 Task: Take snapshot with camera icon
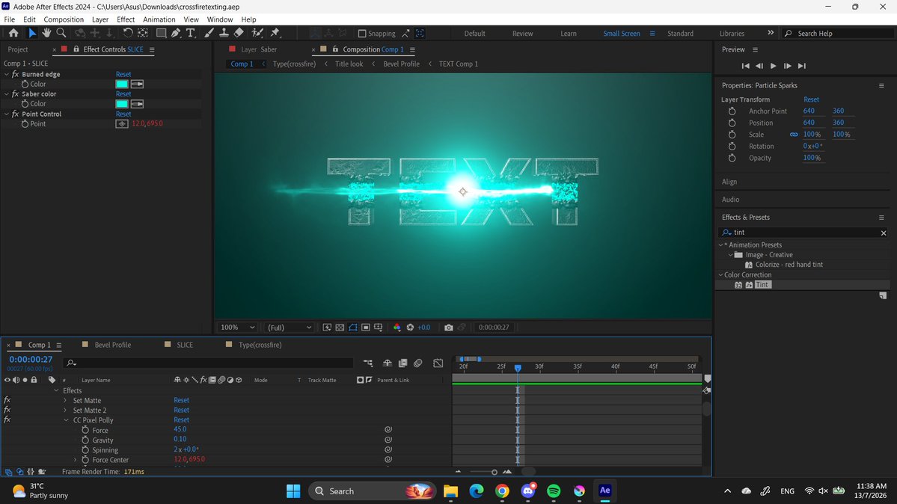pyautogui.click(x=449, y=328)
